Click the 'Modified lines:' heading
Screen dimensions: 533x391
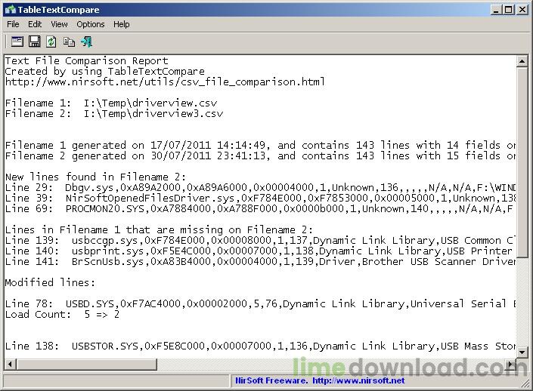(50, 282)
